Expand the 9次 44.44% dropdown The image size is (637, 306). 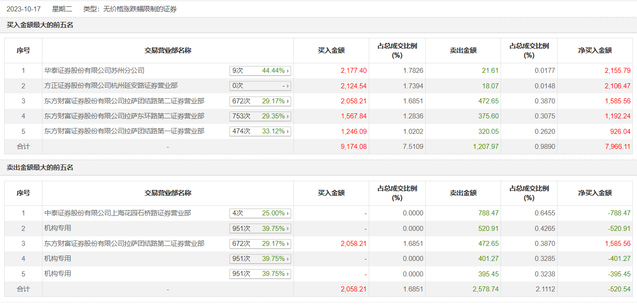[260, 71]
